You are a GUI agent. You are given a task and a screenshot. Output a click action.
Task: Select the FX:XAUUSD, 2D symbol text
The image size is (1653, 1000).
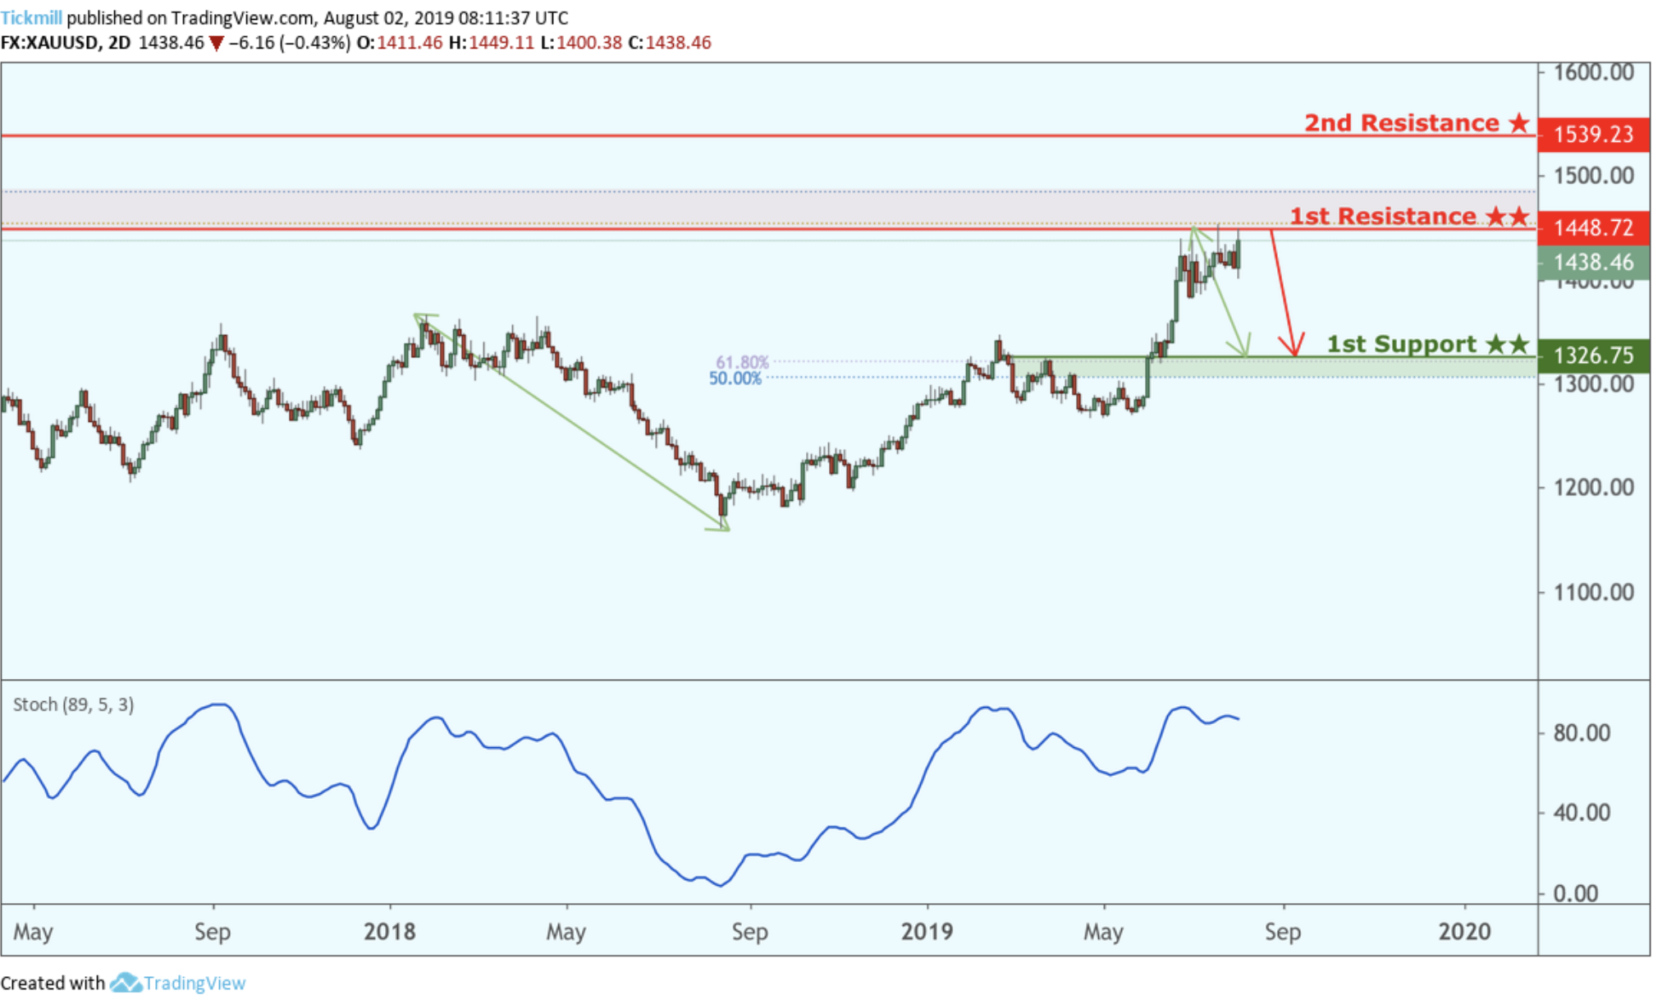[x=66, y=43]
